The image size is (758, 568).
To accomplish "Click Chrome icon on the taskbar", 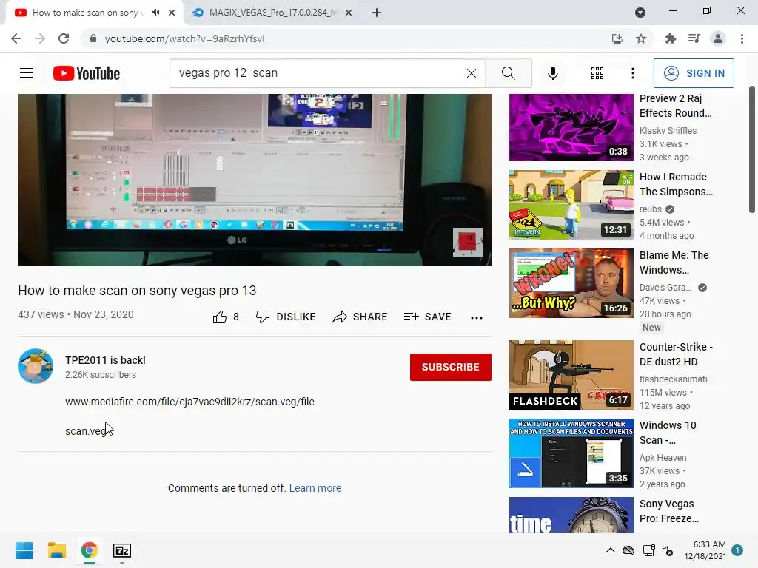I will tap(90, 550).
